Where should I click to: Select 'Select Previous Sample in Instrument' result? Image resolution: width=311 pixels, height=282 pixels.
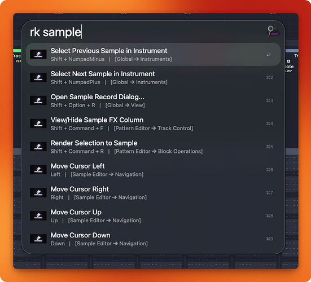153,55
